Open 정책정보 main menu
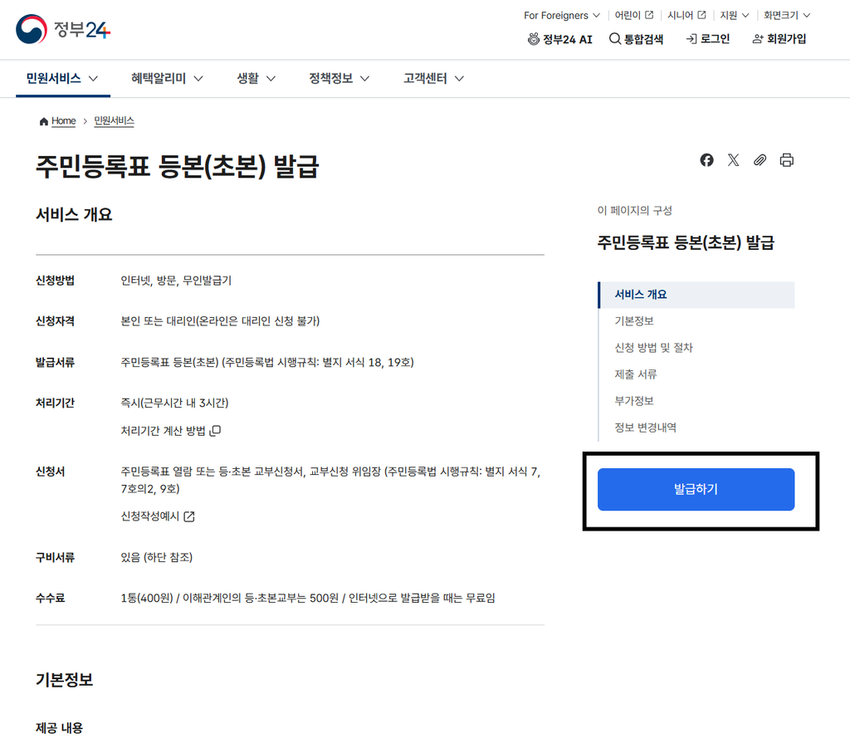This screenshot has width=850, height=748. tap(339, 79)
